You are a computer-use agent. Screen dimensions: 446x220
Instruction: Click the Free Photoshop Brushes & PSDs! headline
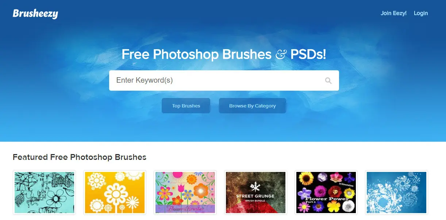point(224,54)
